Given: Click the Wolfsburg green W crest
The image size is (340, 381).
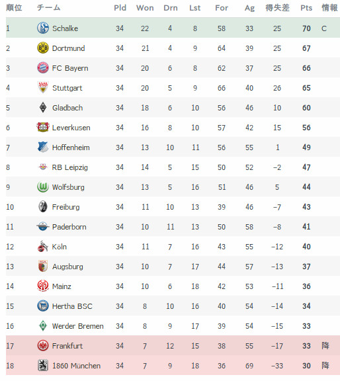Looking at the screenshot, I should [43, 187].
